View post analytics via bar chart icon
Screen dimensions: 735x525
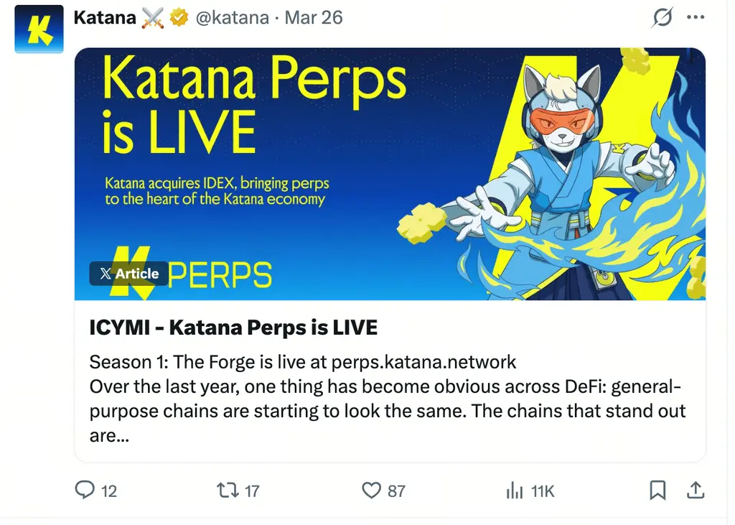(515, 491)
